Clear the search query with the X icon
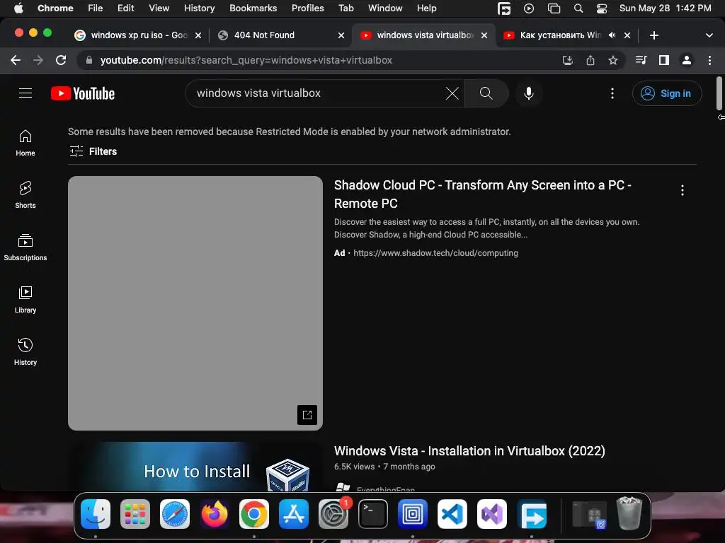This screenshot has height=543, width=725. click(x=452, y=93)
